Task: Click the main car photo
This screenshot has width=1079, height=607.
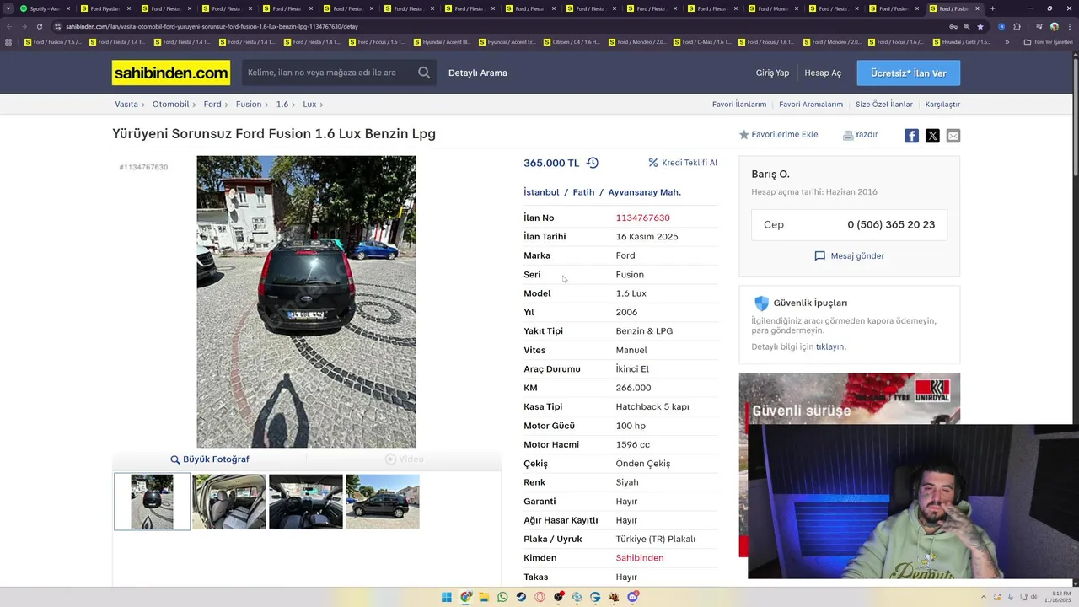Action: point(306,302)
